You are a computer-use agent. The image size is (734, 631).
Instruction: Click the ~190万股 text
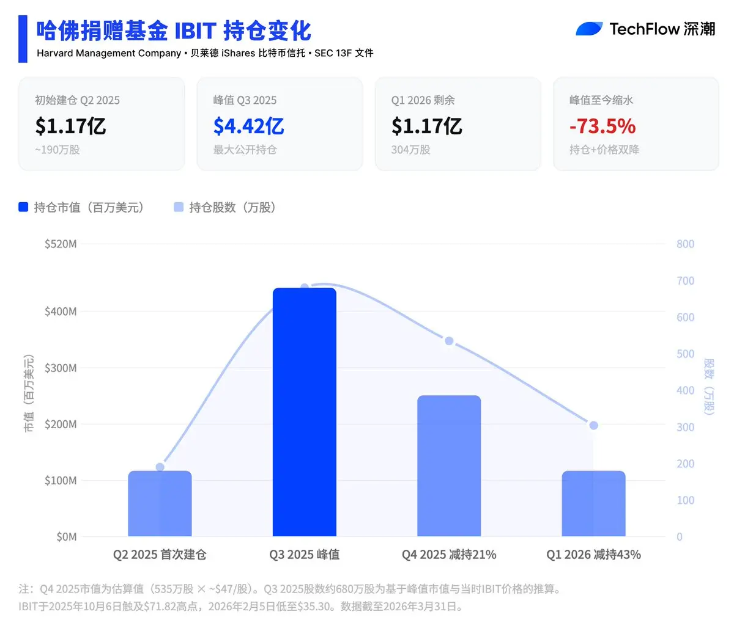coord(57,150)
